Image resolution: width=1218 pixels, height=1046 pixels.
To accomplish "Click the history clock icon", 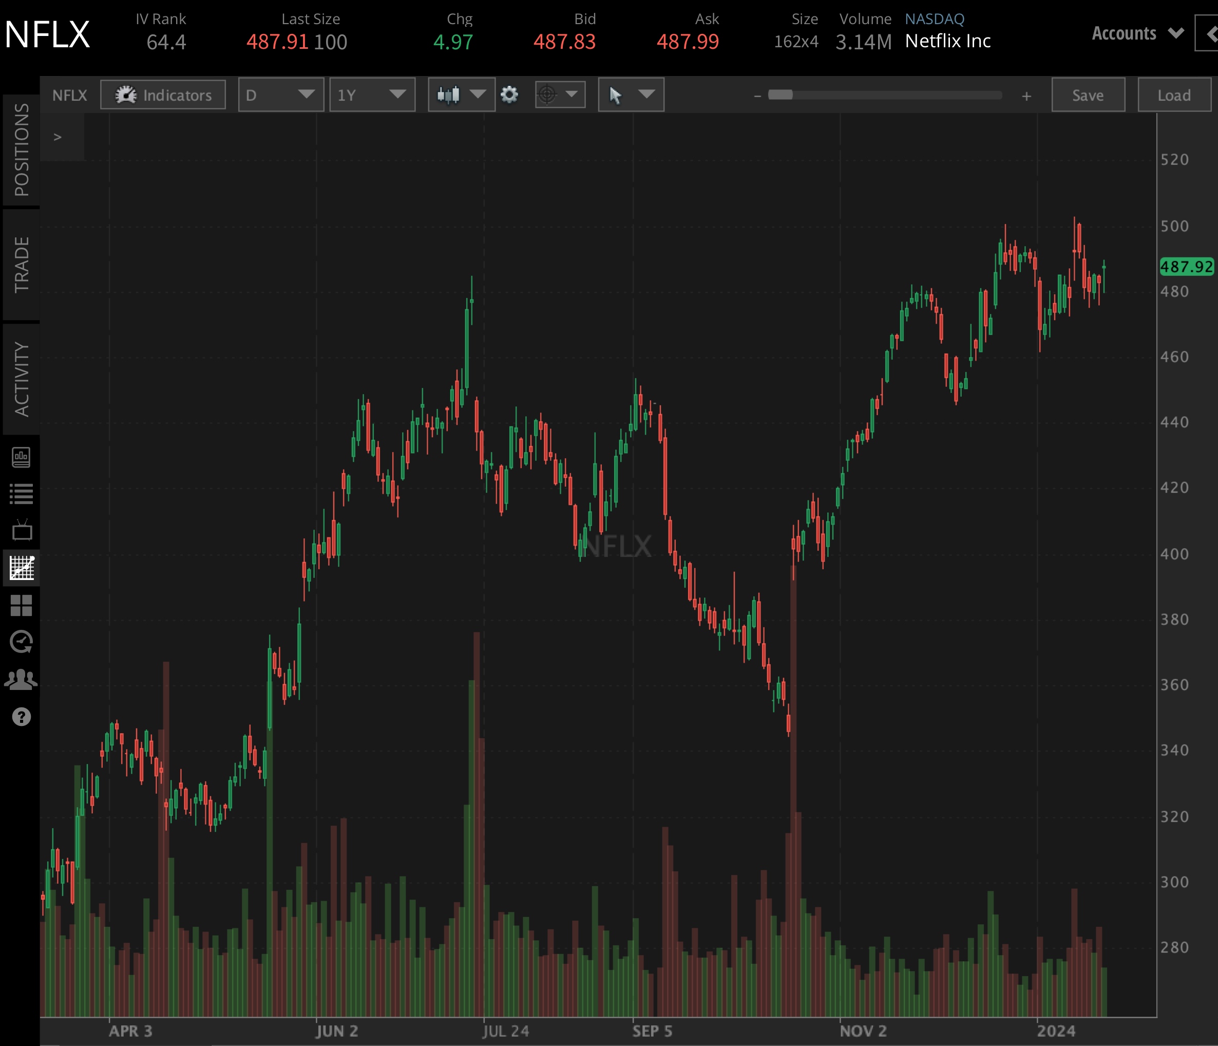I will pyautogui.click(x=22, y=641).
